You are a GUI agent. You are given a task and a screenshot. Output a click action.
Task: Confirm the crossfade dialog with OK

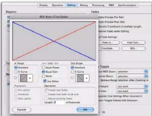85,110
